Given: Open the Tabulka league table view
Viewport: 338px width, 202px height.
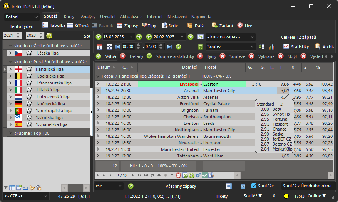Looking at the screenshot, I should click(54, 25).
